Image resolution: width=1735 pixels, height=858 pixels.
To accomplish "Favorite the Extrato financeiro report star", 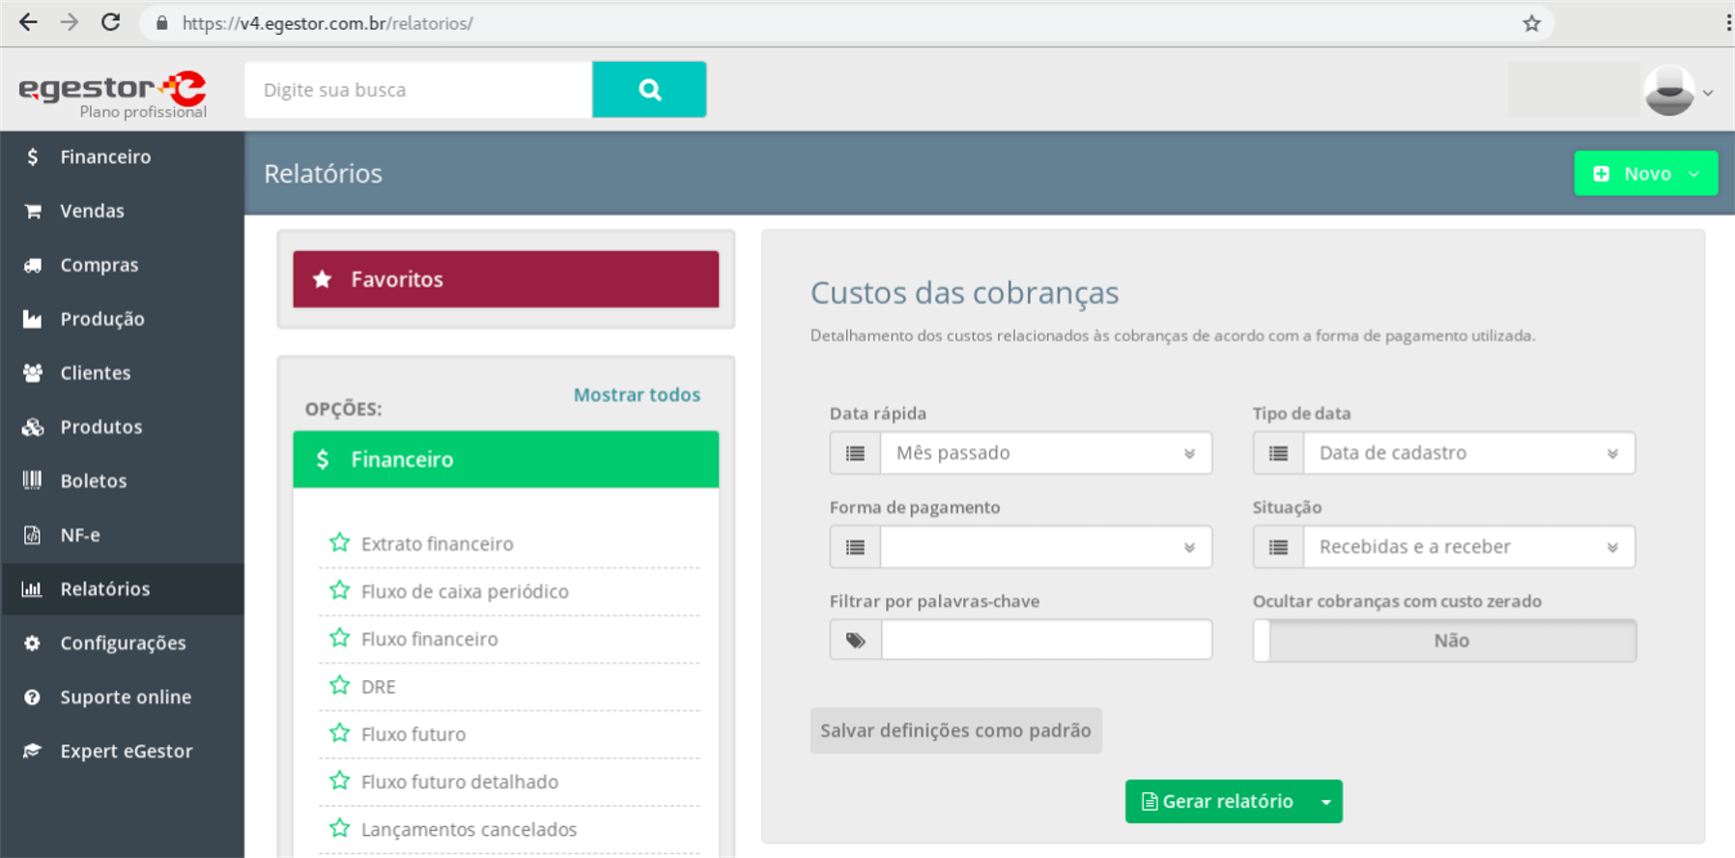I will click(339, 543).
